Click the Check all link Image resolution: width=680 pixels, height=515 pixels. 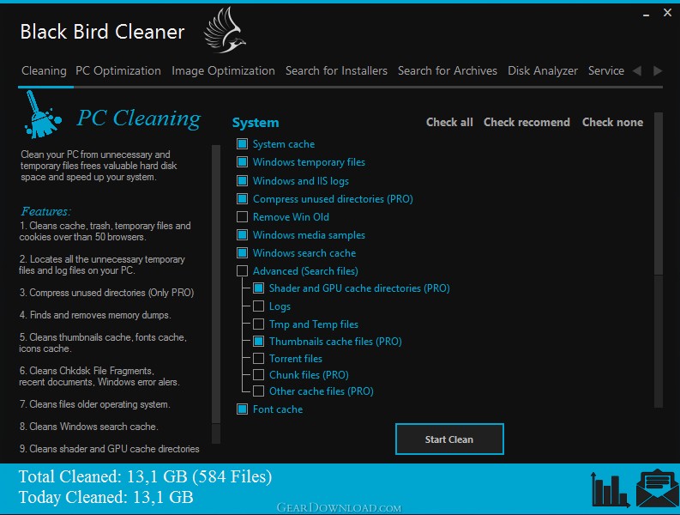pos(449,123)
